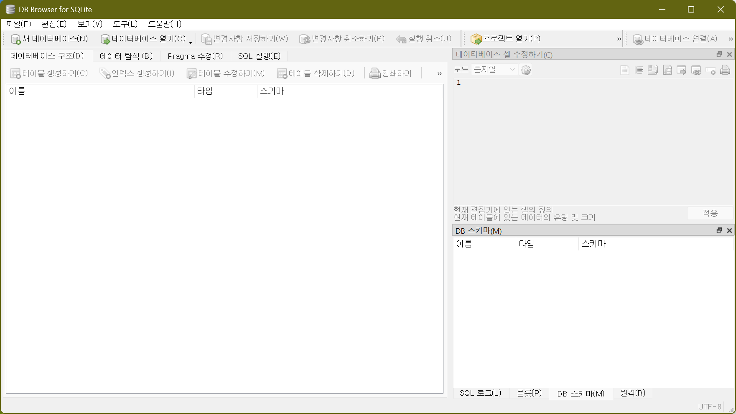The image size is (736, 414).
Task: Expand toolbar overflow chevron after 데이터베이스 연결
Action: pyautogui.click(x=731, y=39)
